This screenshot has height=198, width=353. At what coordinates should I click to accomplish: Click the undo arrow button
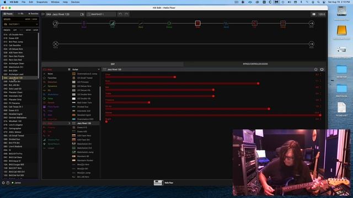click(120, 14)
